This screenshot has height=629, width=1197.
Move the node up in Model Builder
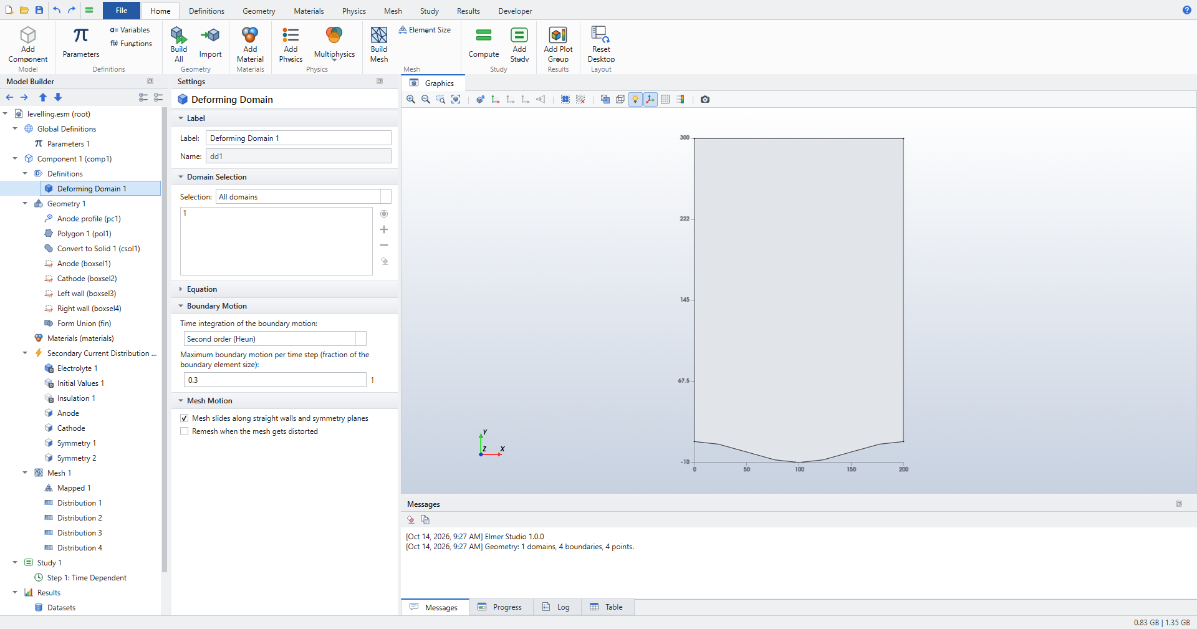tap(43, 97)
